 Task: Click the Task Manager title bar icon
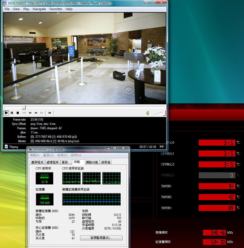[30, 149]
